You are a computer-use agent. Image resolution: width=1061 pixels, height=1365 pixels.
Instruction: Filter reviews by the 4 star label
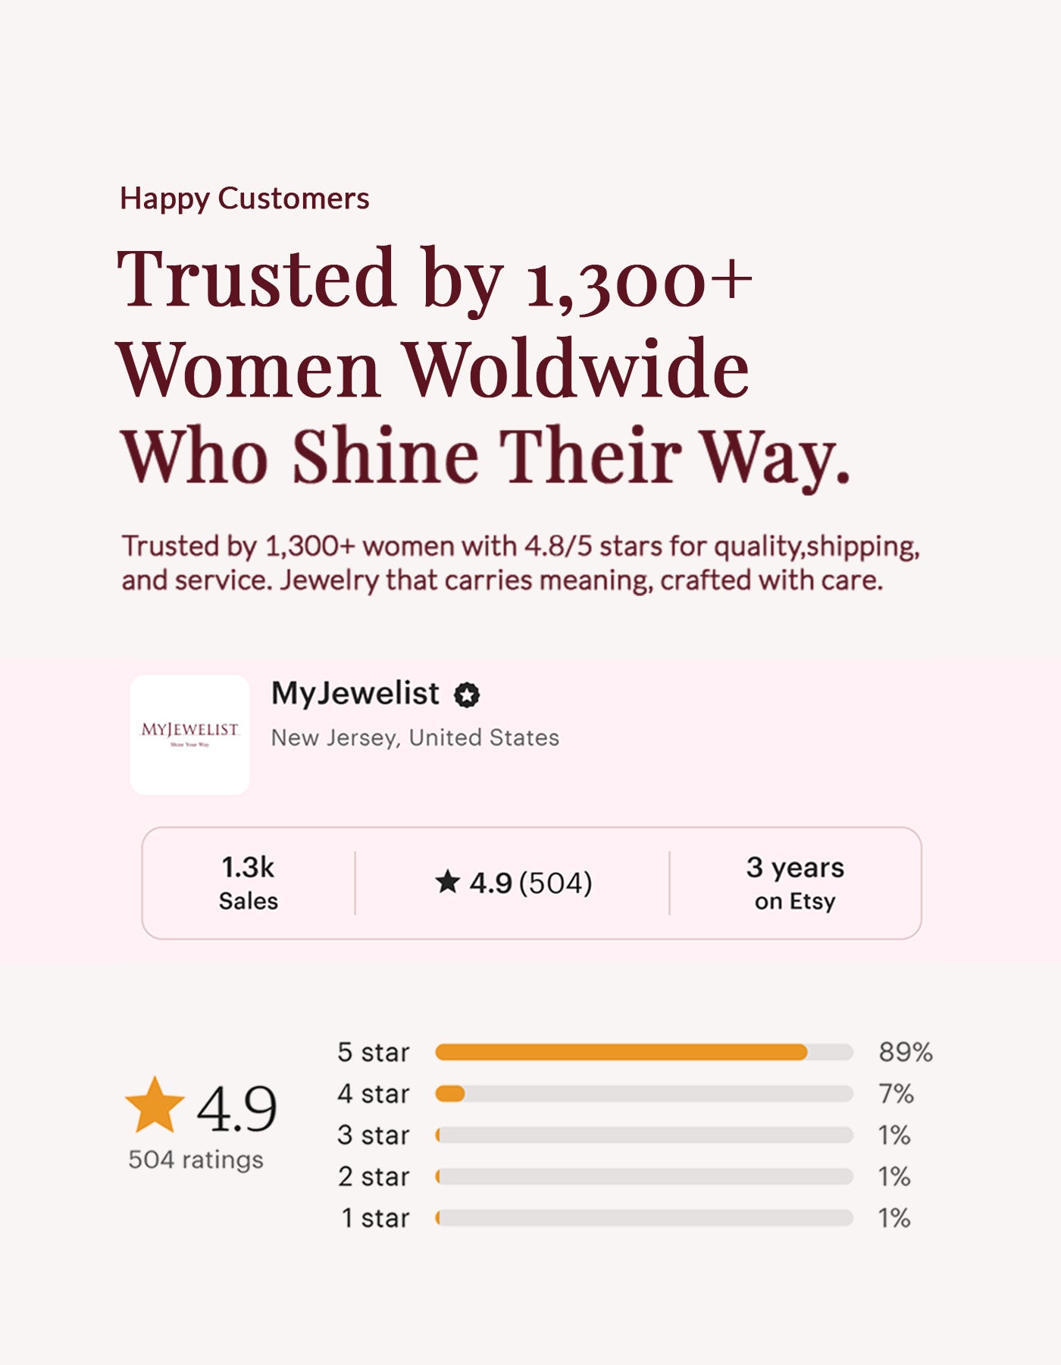coord(374,1094)
